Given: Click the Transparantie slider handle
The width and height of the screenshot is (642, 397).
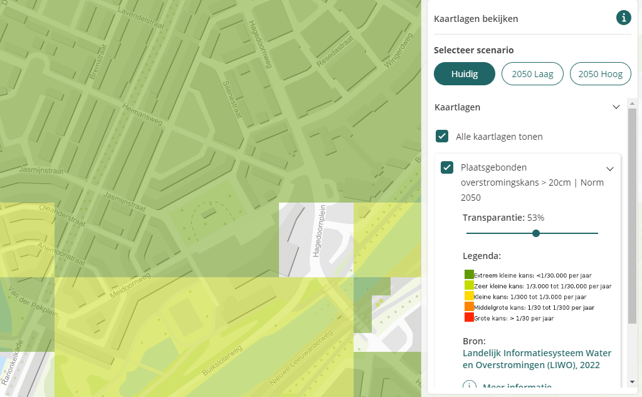Looking at the screenshot, I should (x=535, y=233).
